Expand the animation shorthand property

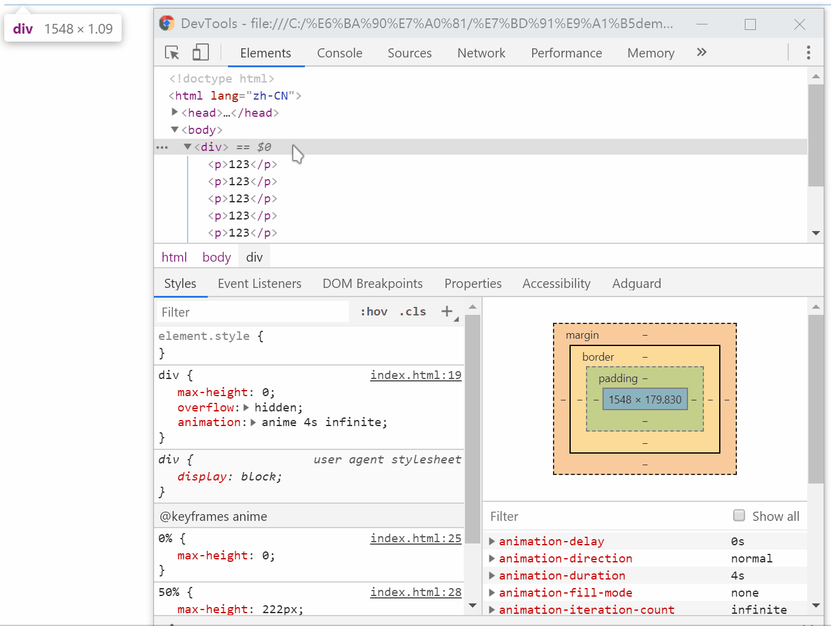coord(254,422)
